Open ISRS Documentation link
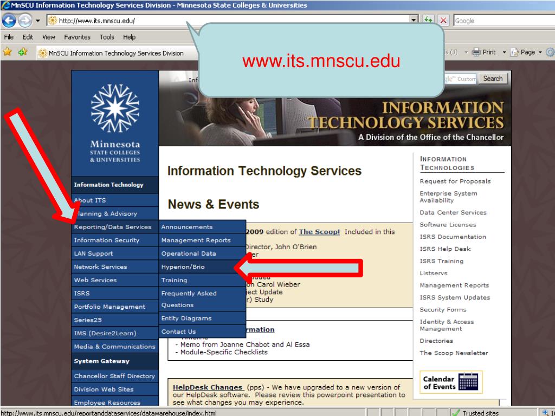This screenshot has width=555, height=416. [x=453, y=237]
